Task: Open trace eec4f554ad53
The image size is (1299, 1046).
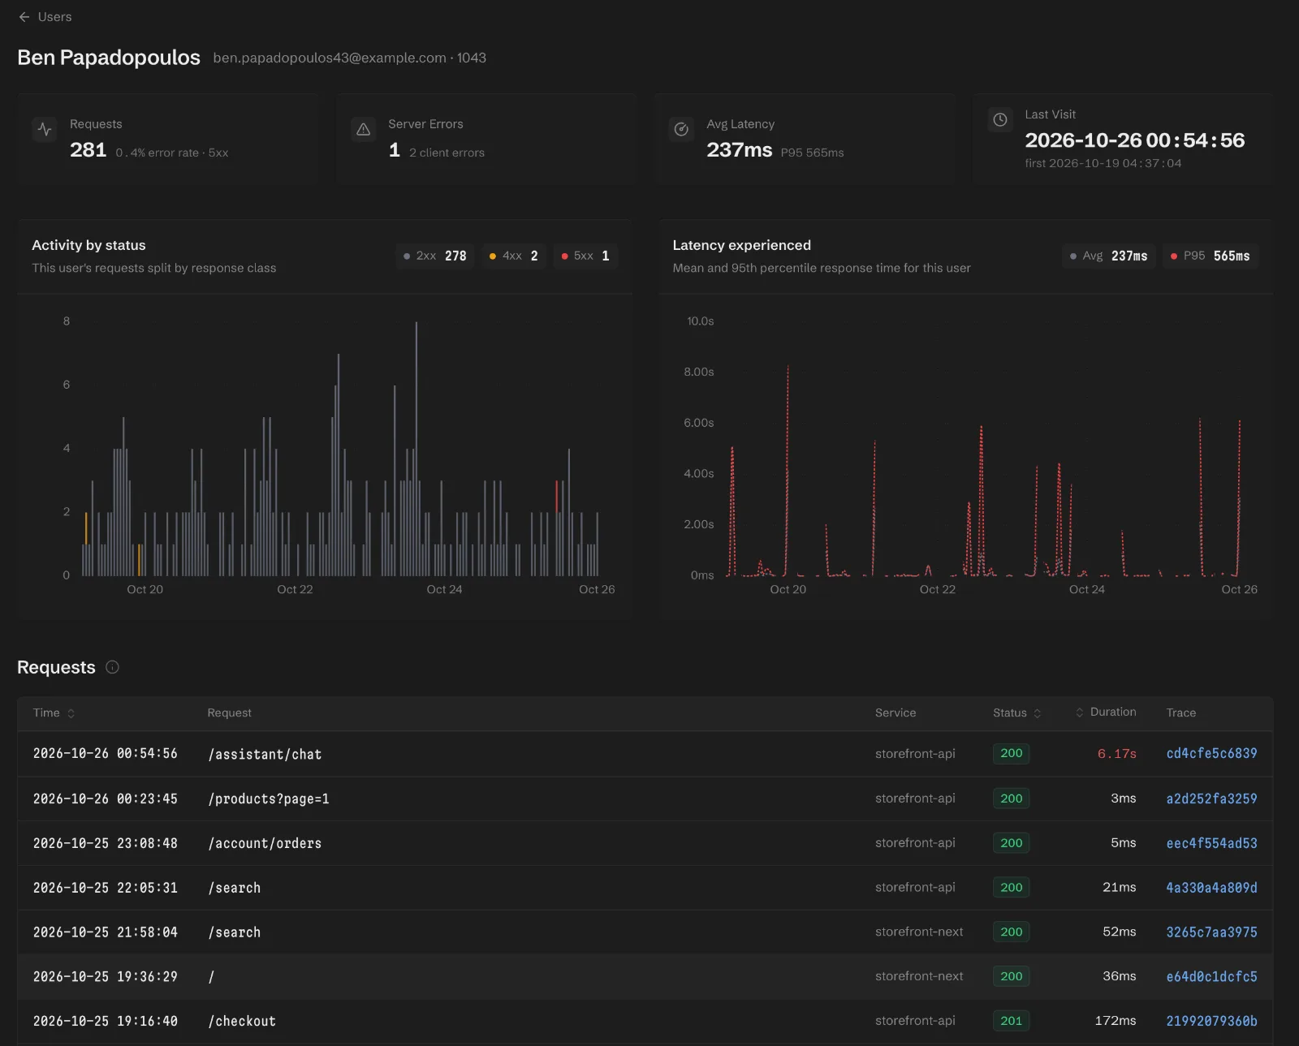Action: [1211, 843]
